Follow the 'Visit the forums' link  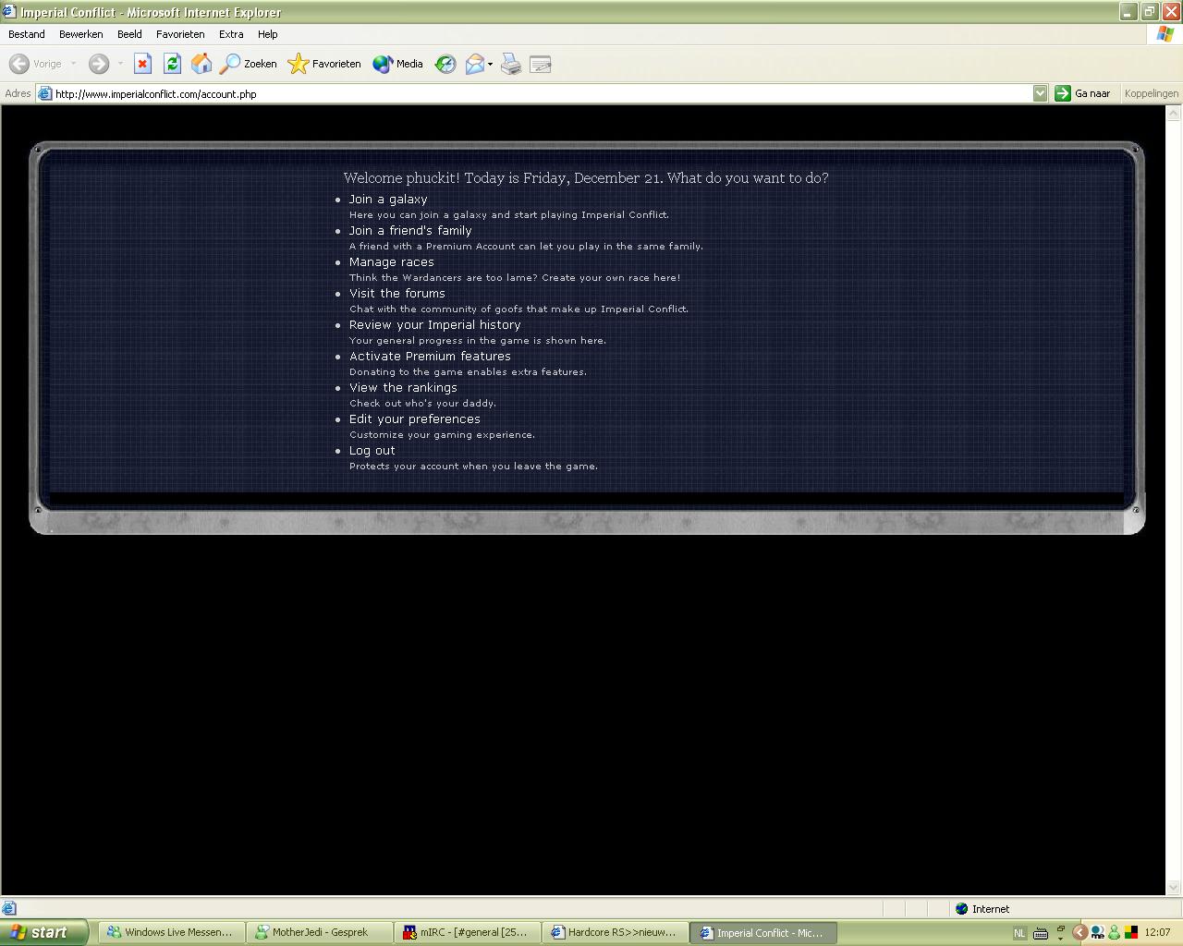tap(397, 294)
